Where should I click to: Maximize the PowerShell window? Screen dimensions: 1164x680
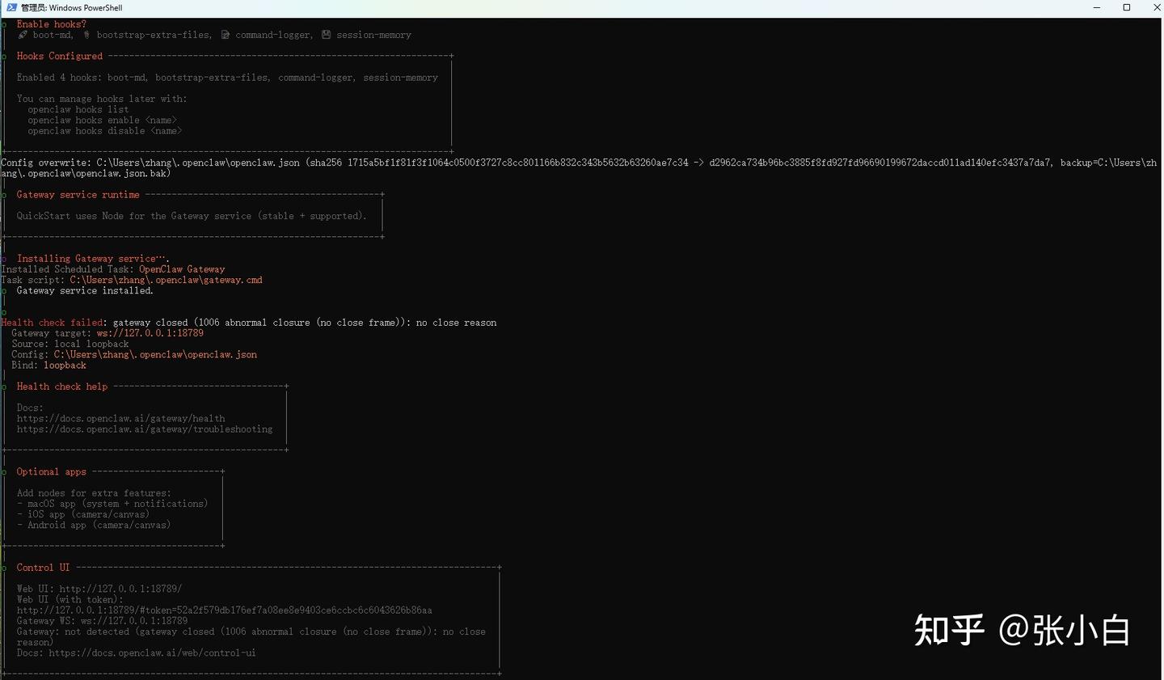point(1127,7)
